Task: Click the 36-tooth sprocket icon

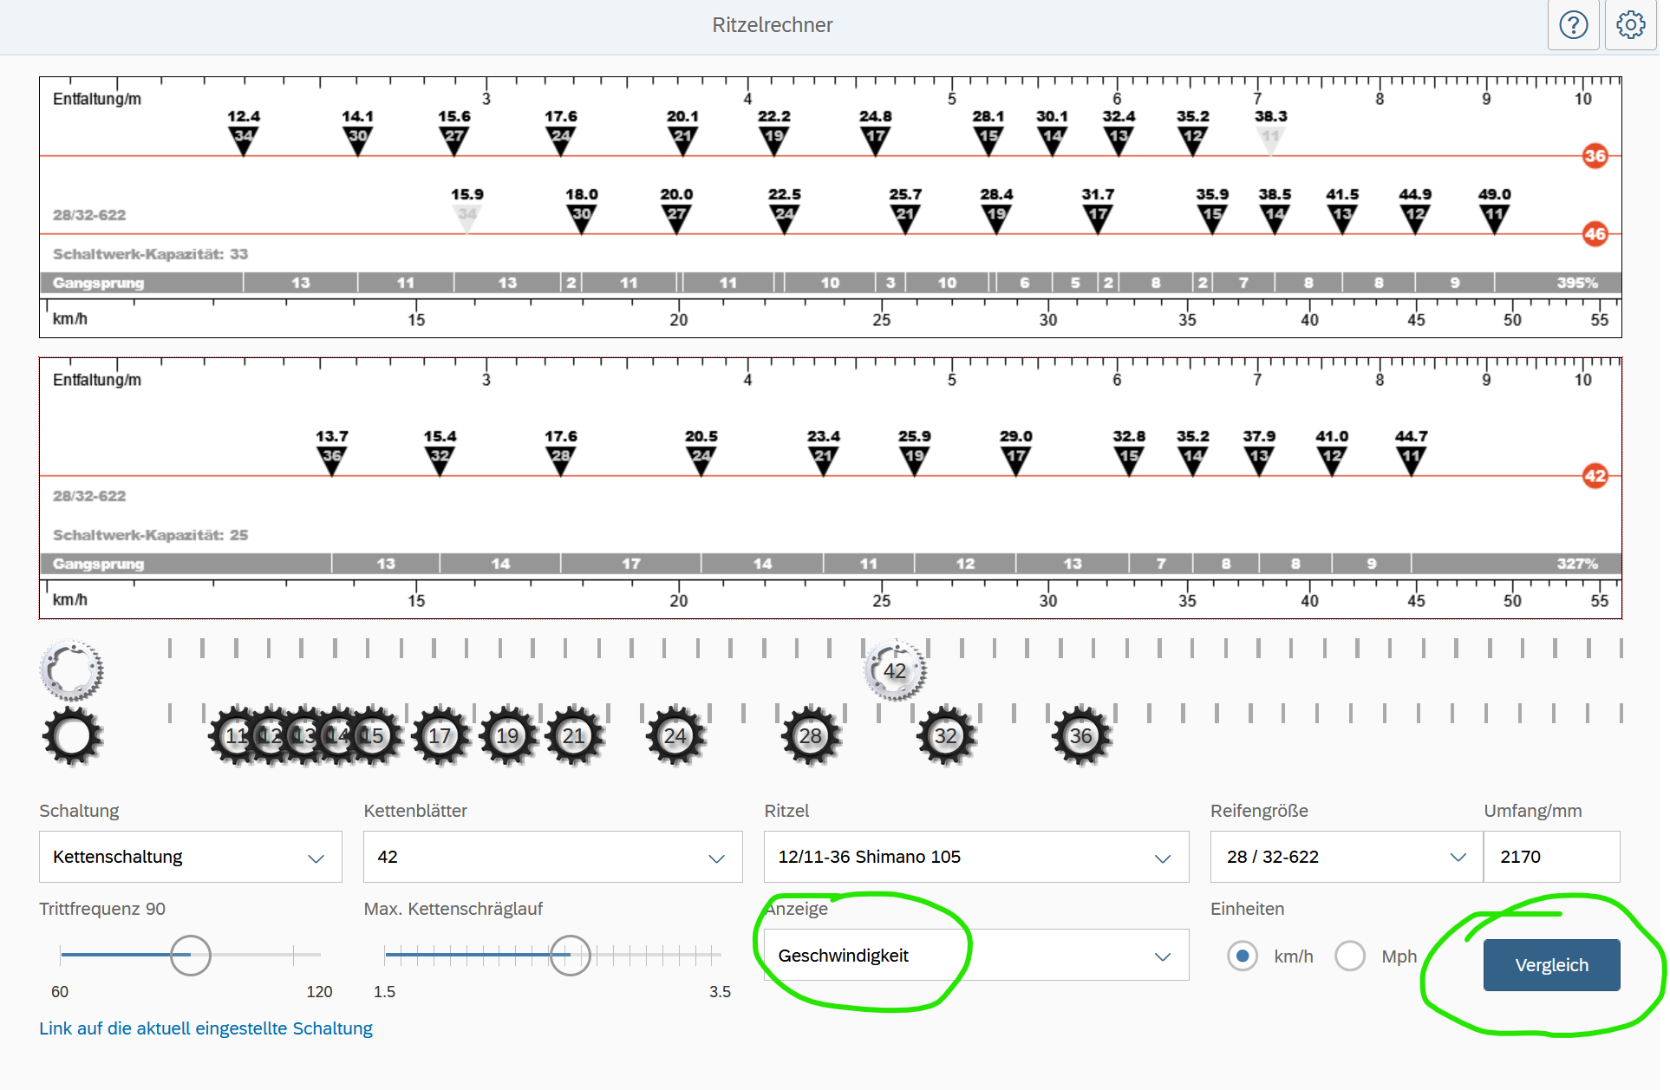Action: tap(1080, 736)
